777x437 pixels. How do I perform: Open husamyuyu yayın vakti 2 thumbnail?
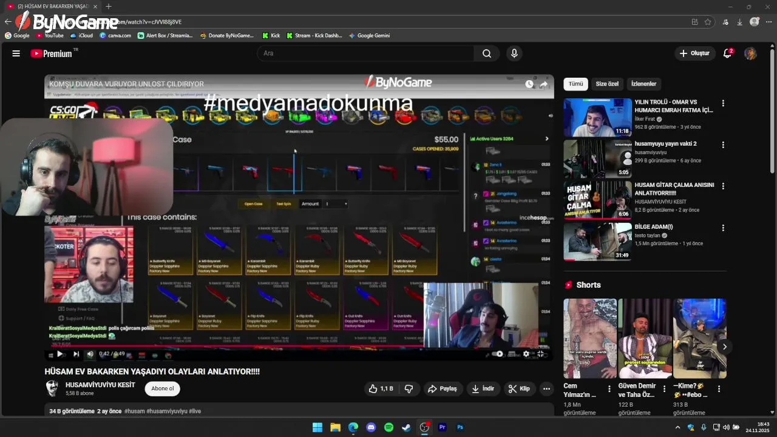597,159
